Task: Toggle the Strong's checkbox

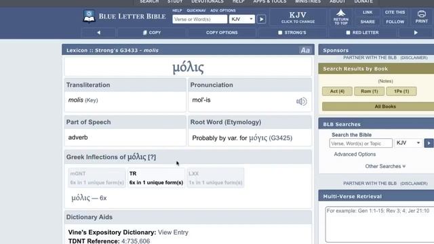Action: (x=280, y=33)
